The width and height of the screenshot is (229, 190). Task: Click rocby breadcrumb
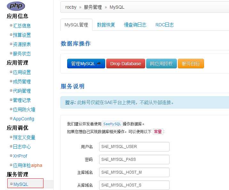[71, 7]
